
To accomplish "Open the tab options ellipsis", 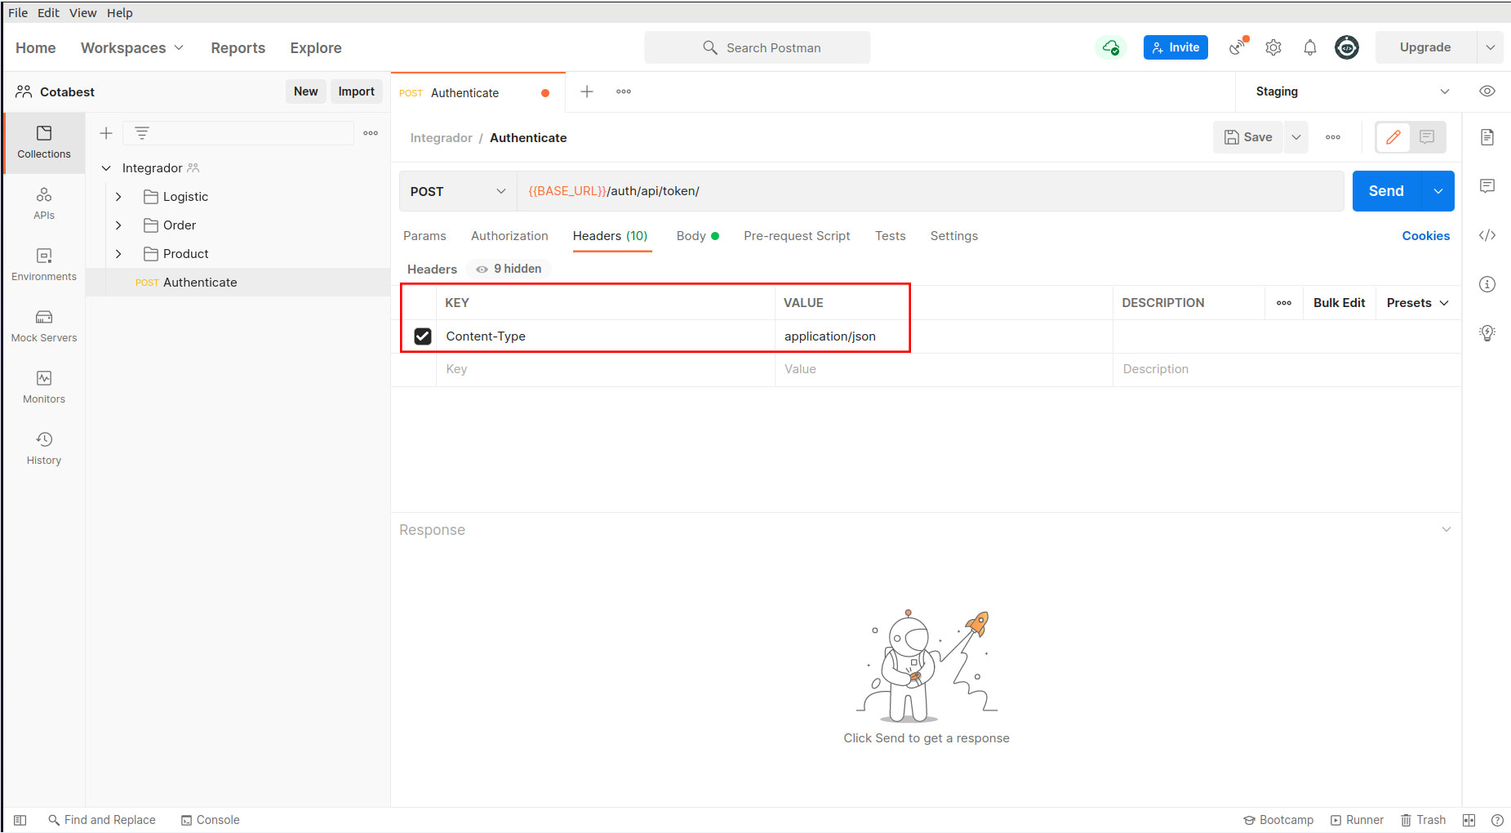I will tap(624, 91).
